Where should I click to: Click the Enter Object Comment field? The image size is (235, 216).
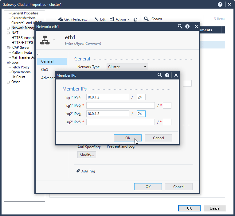coord(83,44)
